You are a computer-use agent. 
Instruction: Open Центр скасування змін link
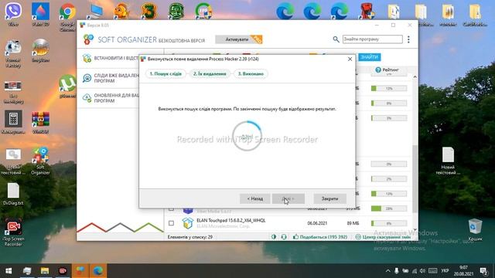(x=383, y=237)
